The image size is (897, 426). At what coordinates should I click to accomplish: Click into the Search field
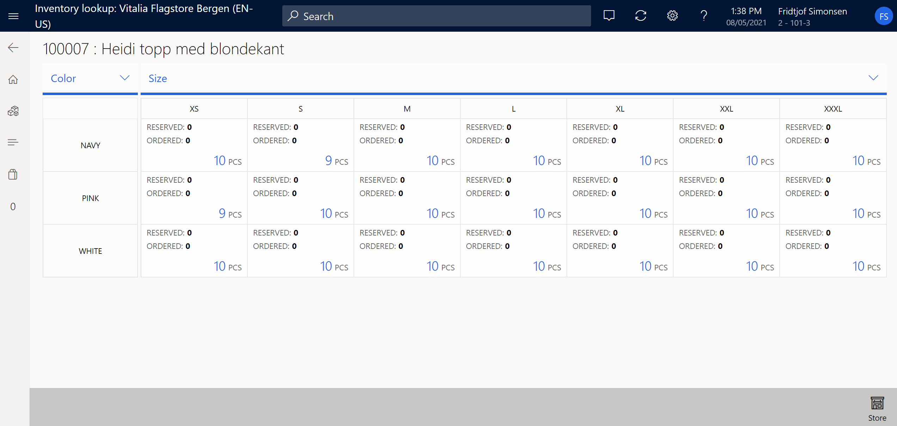click(x=436, y=16)
